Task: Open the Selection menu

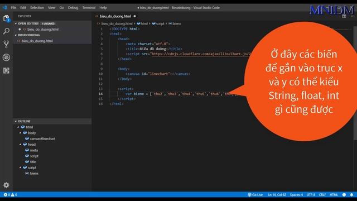Action: 37,7
